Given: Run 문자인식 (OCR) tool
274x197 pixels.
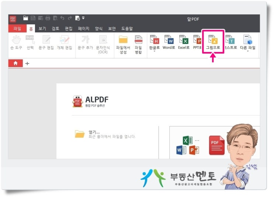Looking at the screenshot, I should coord(103,45).
